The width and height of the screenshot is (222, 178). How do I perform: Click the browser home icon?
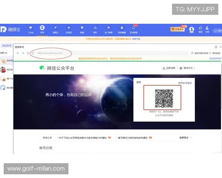pyautogui.click(x=33, y=53)
